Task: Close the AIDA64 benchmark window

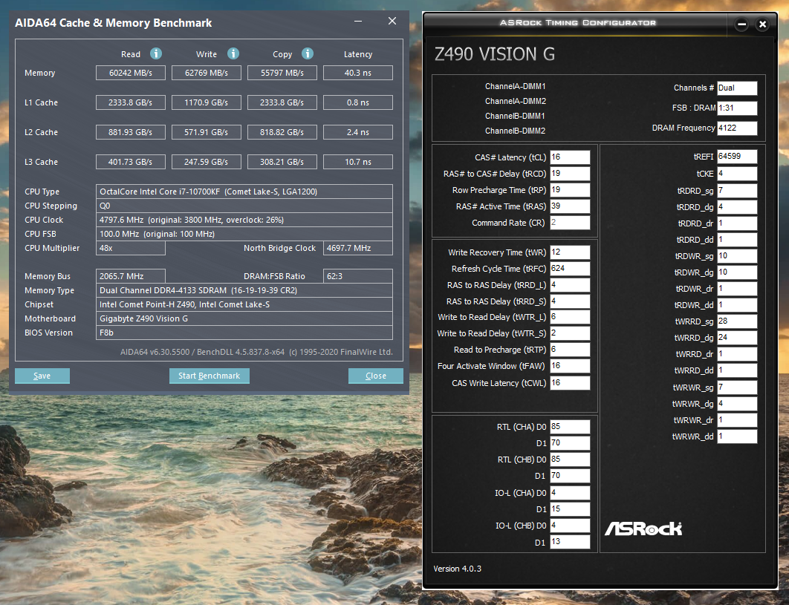Action: (392, 21)
